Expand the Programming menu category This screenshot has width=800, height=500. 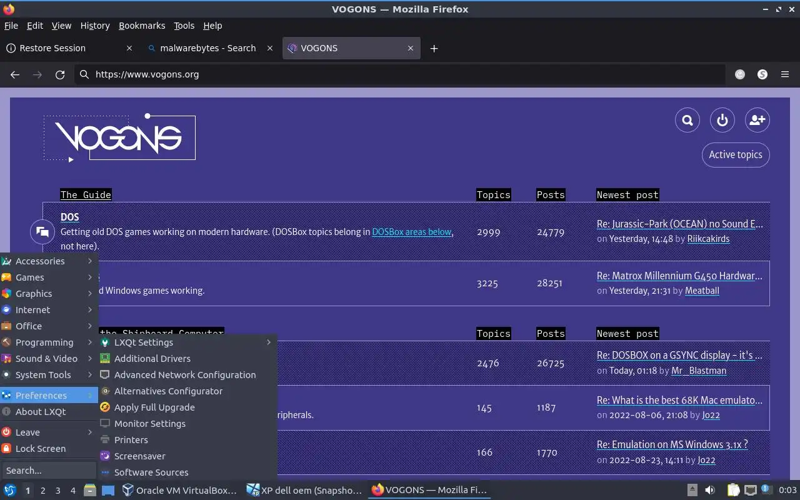click(48, 342)
